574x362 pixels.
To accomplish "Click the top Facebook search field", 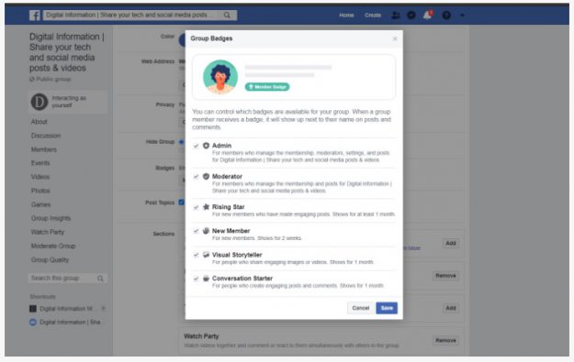I will (x=140, y=15).
